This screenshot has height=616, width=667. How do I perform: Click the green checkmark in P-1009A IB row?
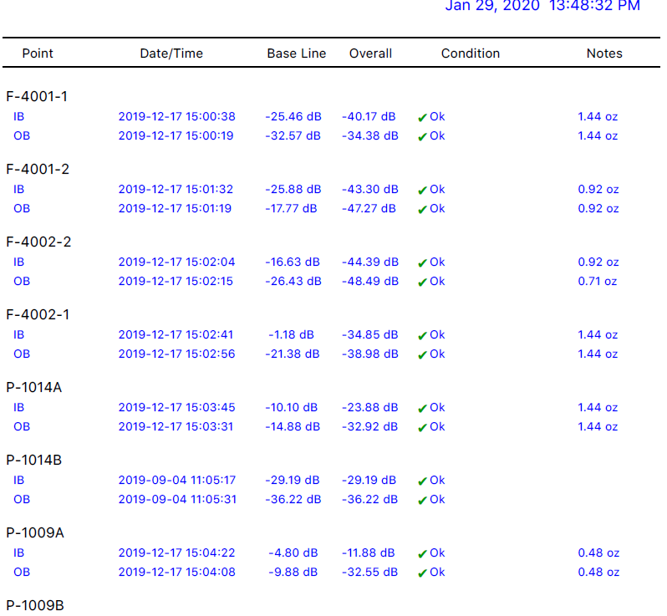[422, 553]
